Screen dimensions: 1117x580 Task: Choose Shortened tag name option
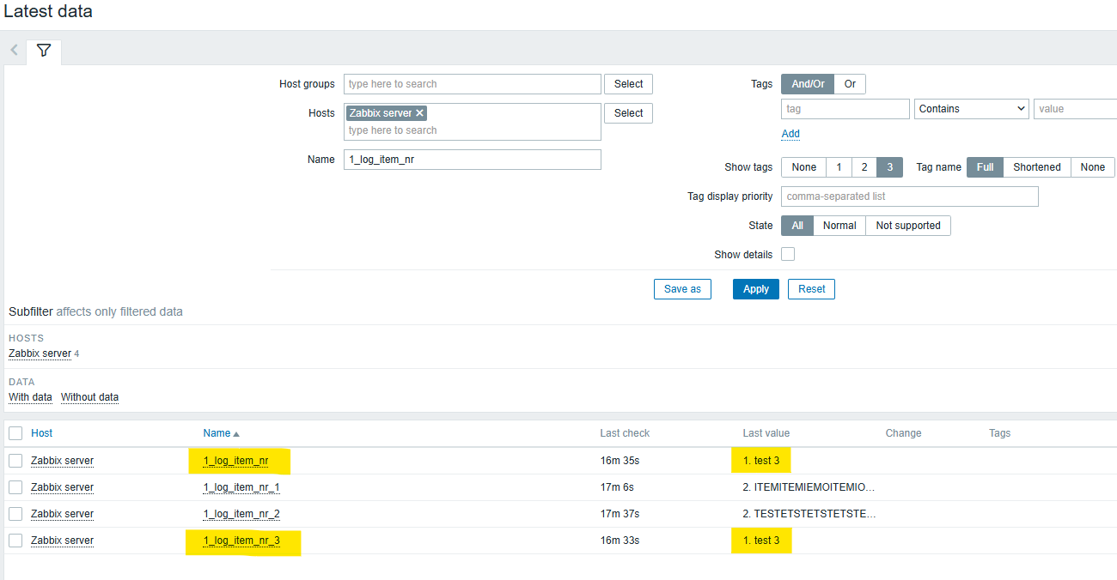1036,167
